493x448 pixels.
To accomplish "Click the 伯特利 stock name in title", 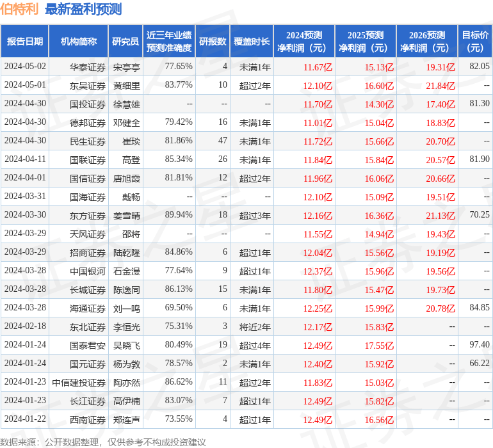I will (x=20, y=10).
